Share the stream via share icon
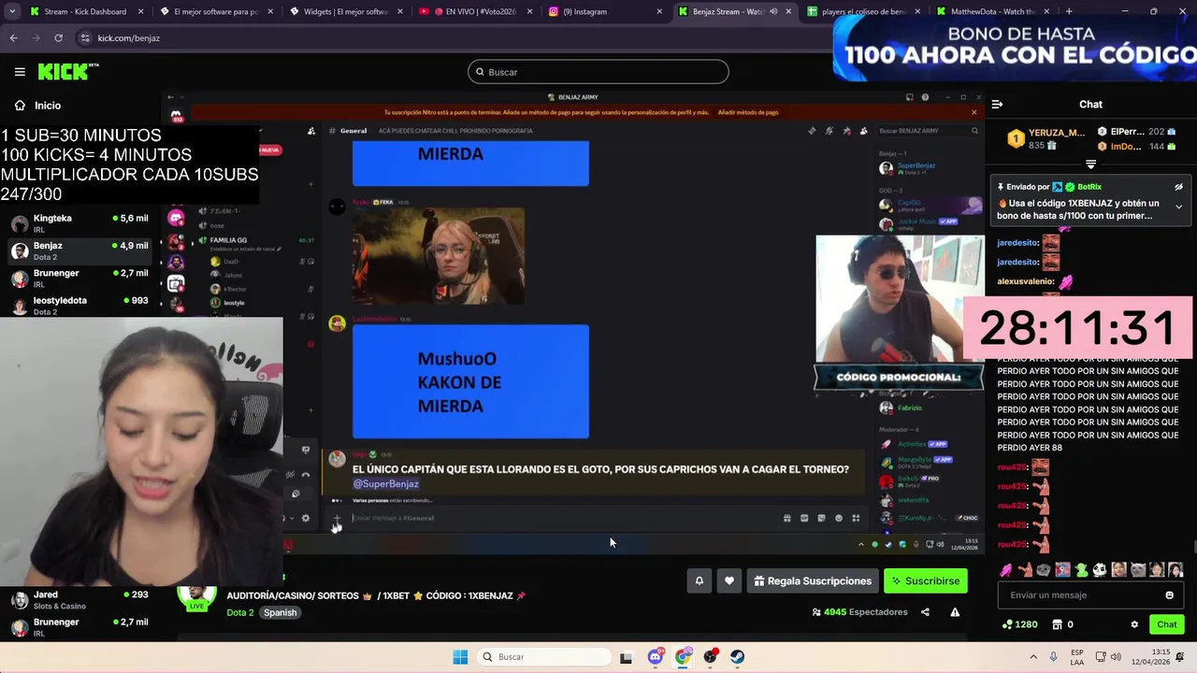Image resolution: width=1197 pixels, height=673 pixels. pyautogui.click(x=925, y=612)
